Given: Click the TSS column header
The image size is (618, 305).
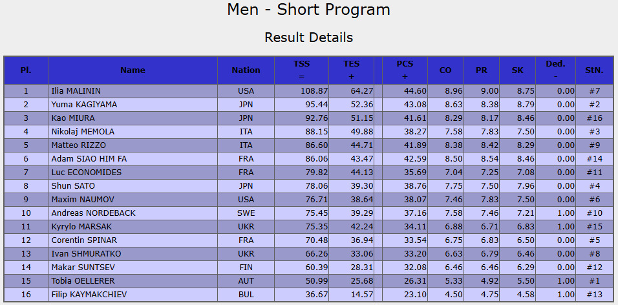Looking at the screenshot, I should 301,70.
